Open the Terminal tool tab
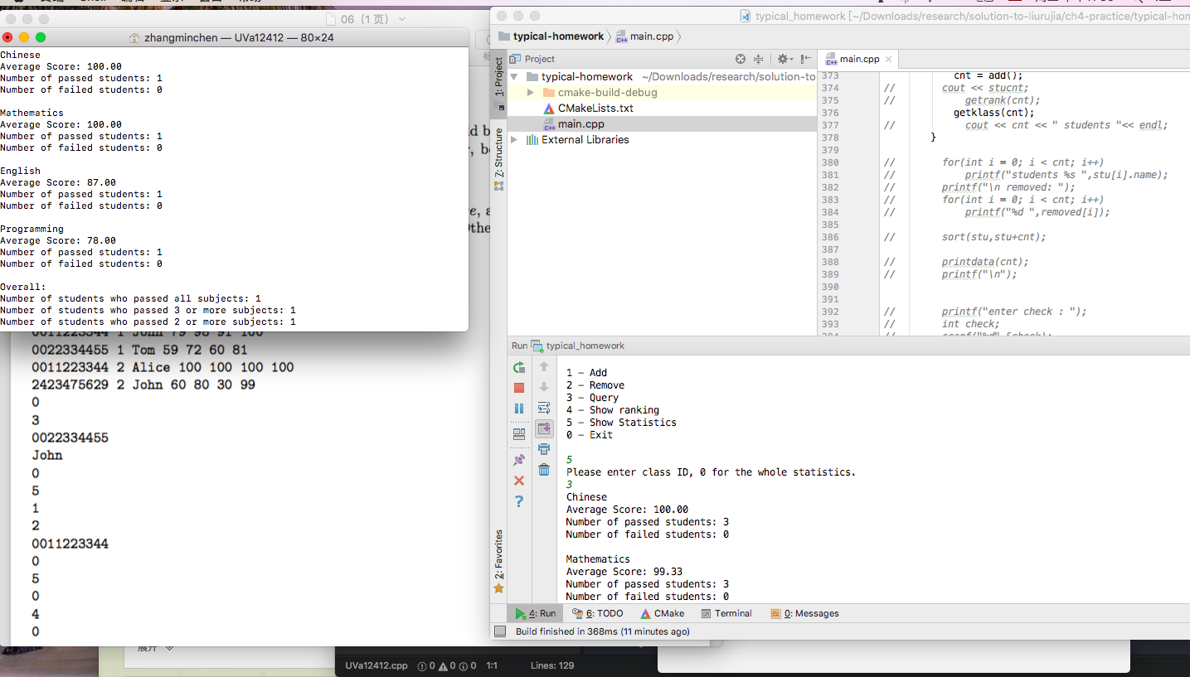1190x677 pixels. tap(726, 613)
